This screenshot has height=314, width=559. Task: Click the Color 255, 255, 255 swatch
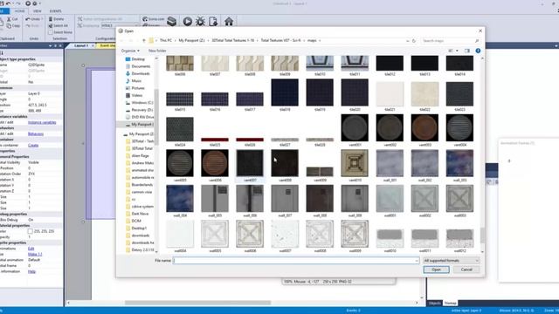31,231
